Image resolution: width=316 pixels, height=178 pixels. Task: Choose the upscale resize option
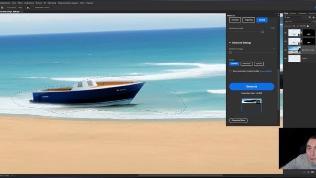point(259,64)
